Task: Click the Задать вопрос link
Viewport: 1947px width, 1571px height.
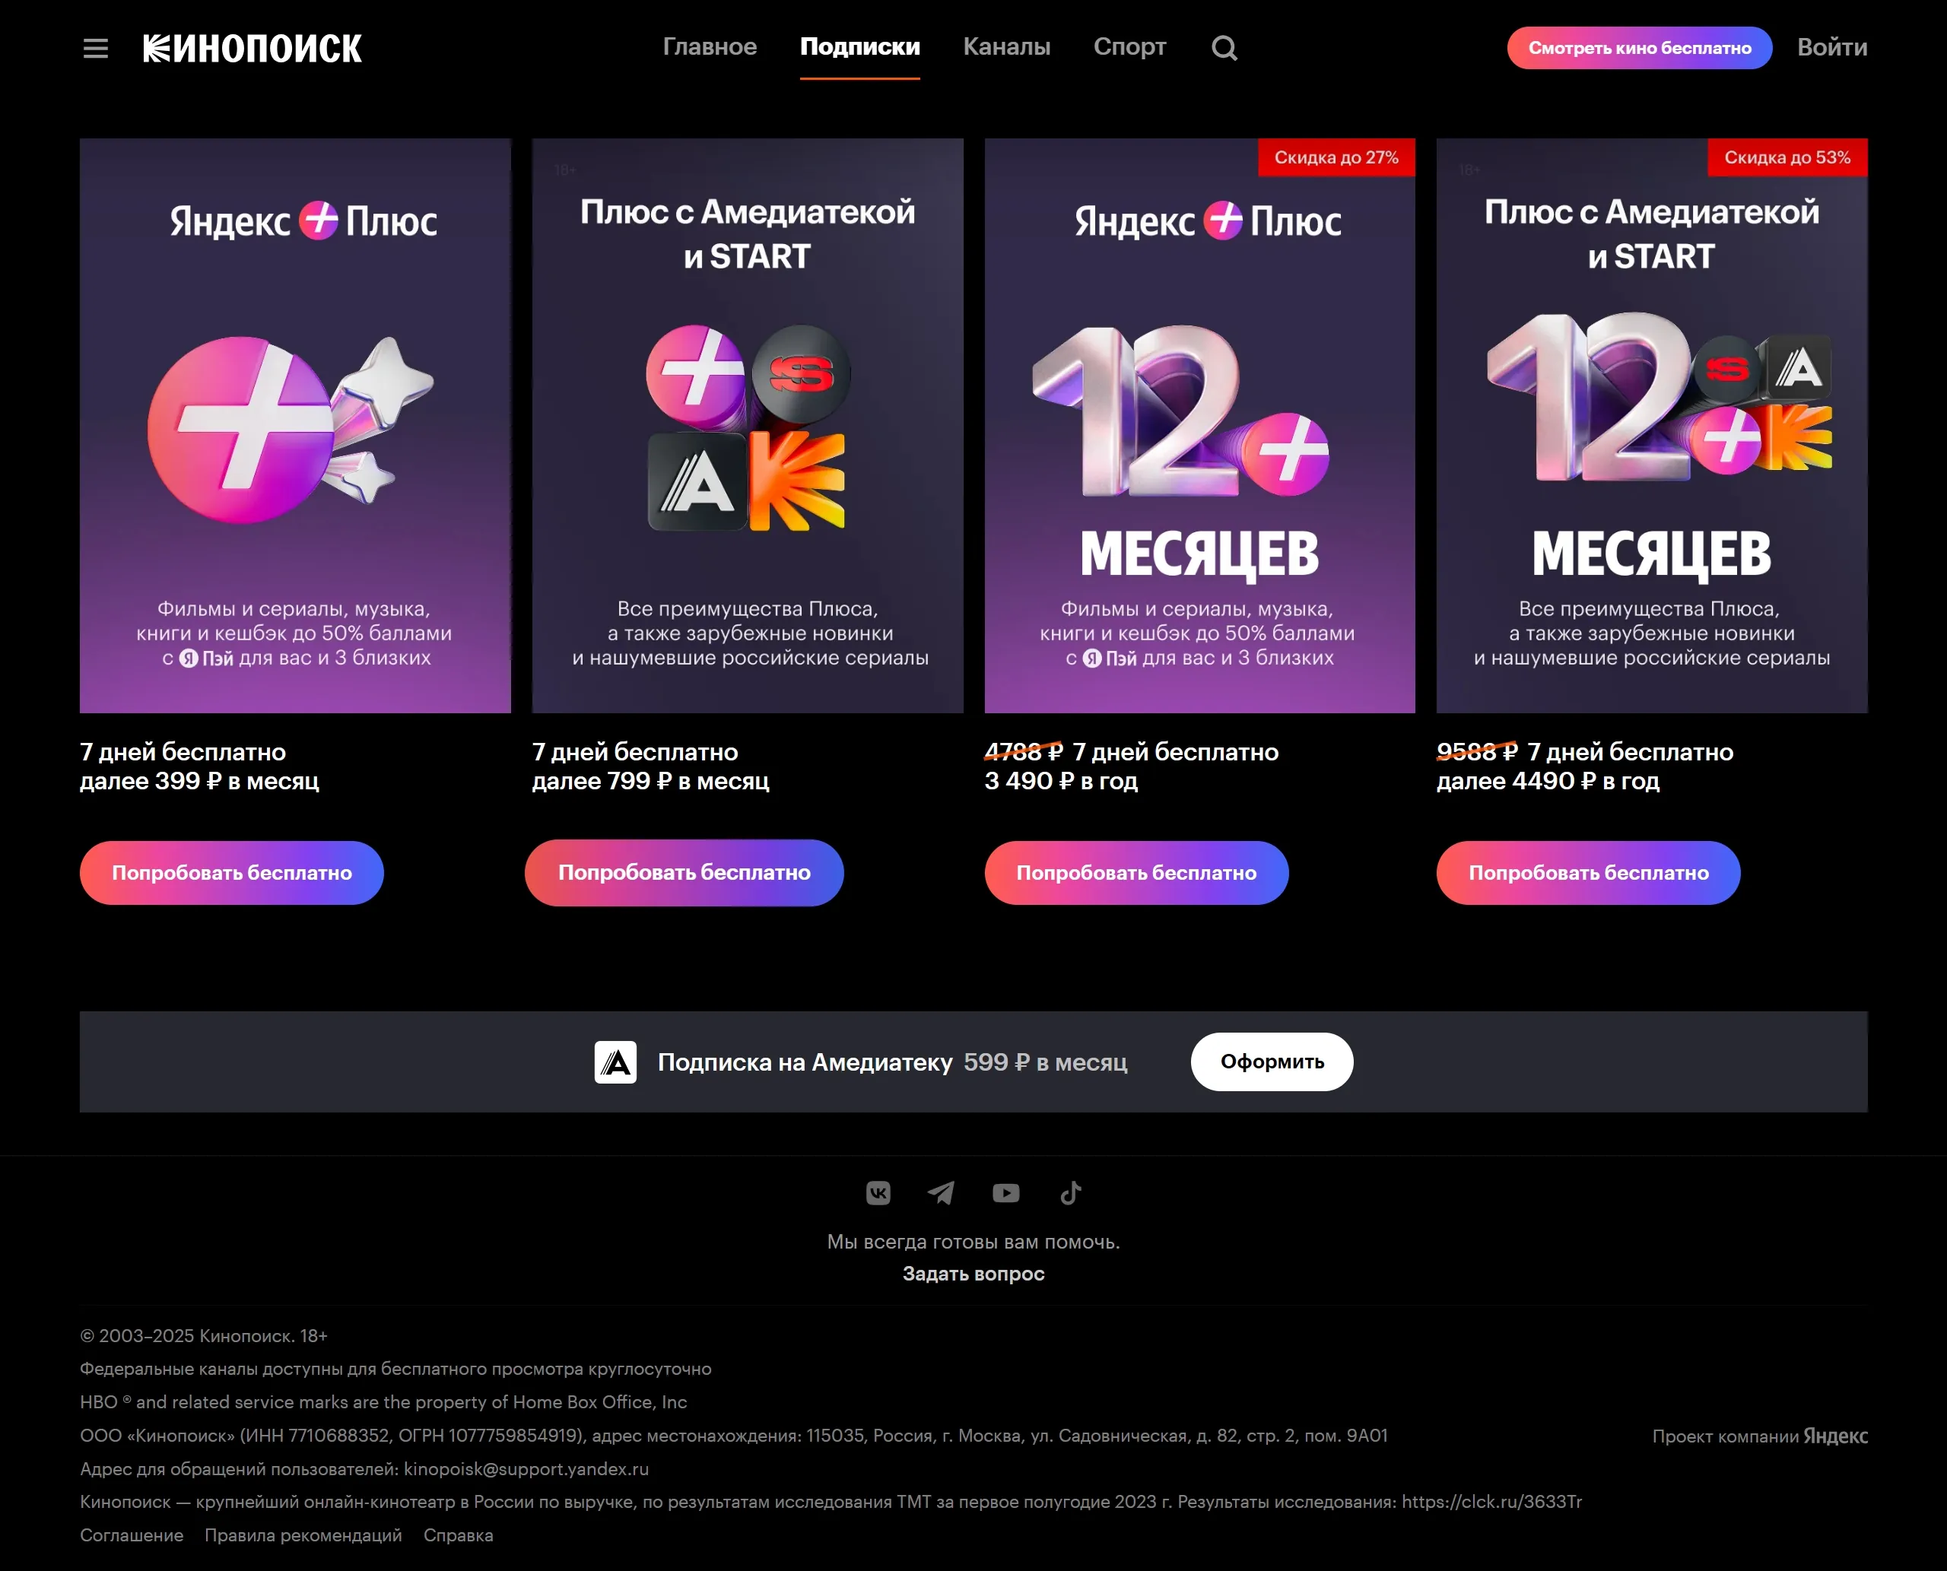Action: tap(973, 1273)
